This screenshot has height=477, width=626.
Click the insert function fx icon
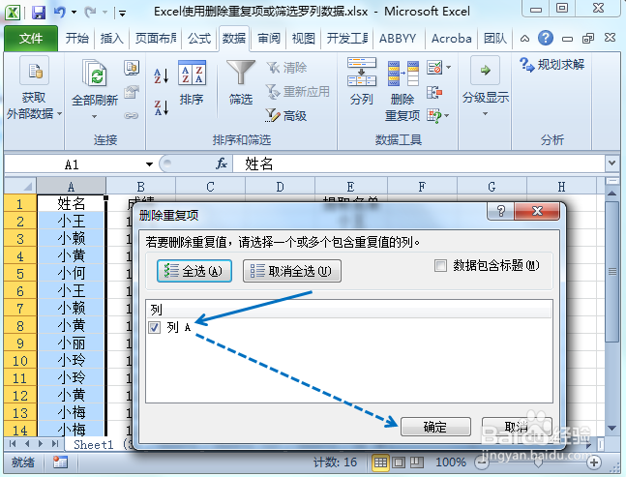tap(222, 164)
